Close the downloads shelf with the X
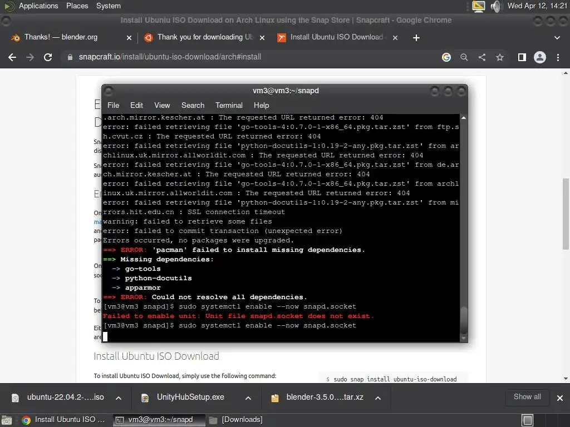The height and width of the screenshot is (427, 570). click(560, 398)
